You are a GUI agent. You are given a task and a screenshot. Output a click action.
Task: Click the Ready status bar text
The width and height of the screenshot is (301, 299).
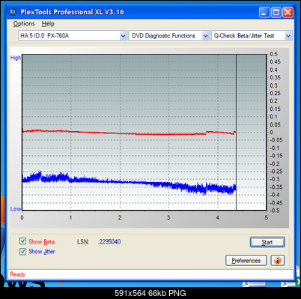[x=18, y=274]
